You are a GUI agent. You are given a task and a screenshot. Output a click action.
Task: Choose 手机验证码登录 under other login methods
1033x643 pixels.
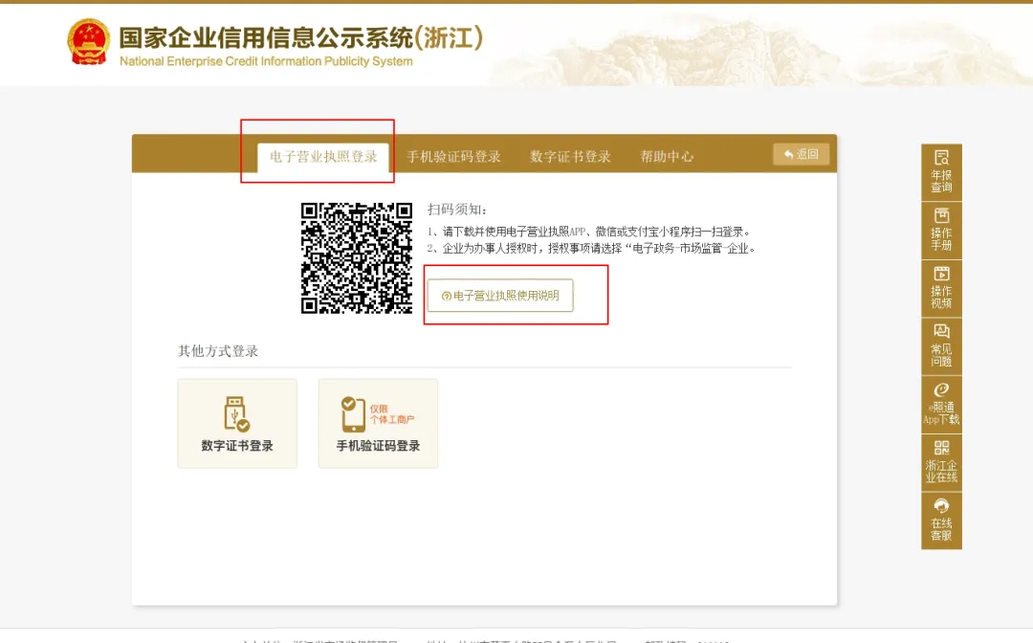point(378,423)
